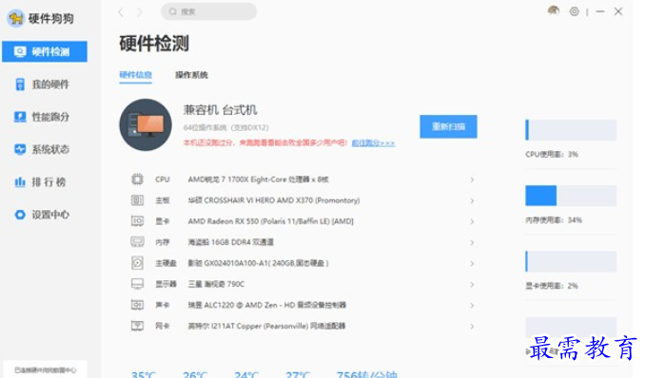This screenshot has width=645, height=378.
Task: Expand the 主板 CROSSHAIR VI HERO row chevron
Action: click(x=472, y=200)
